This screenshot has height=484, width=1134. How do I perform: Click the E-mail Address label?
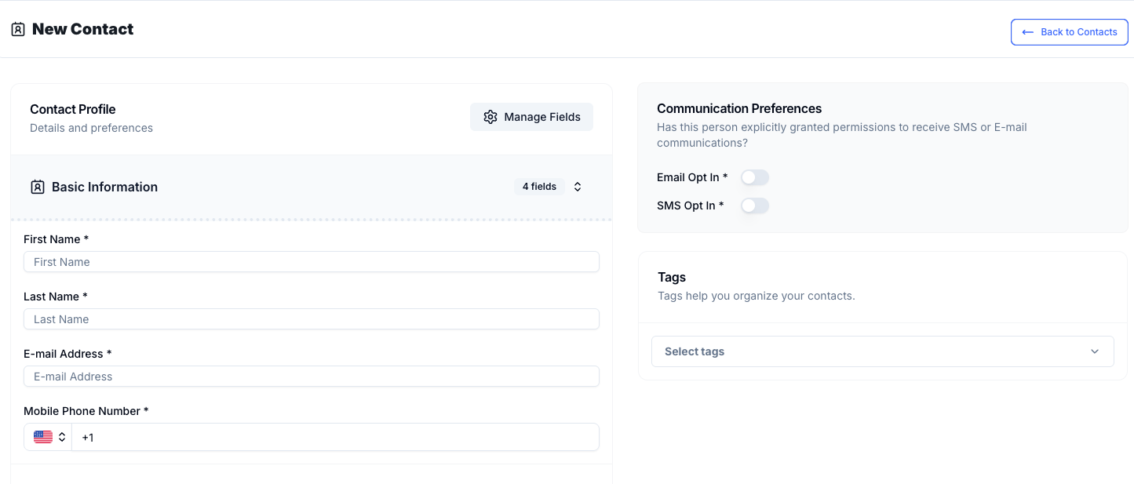[x=67, y=354]
